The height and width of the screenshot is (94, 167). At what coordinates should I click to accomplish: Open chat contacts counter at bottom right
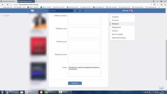click(162, 88)
